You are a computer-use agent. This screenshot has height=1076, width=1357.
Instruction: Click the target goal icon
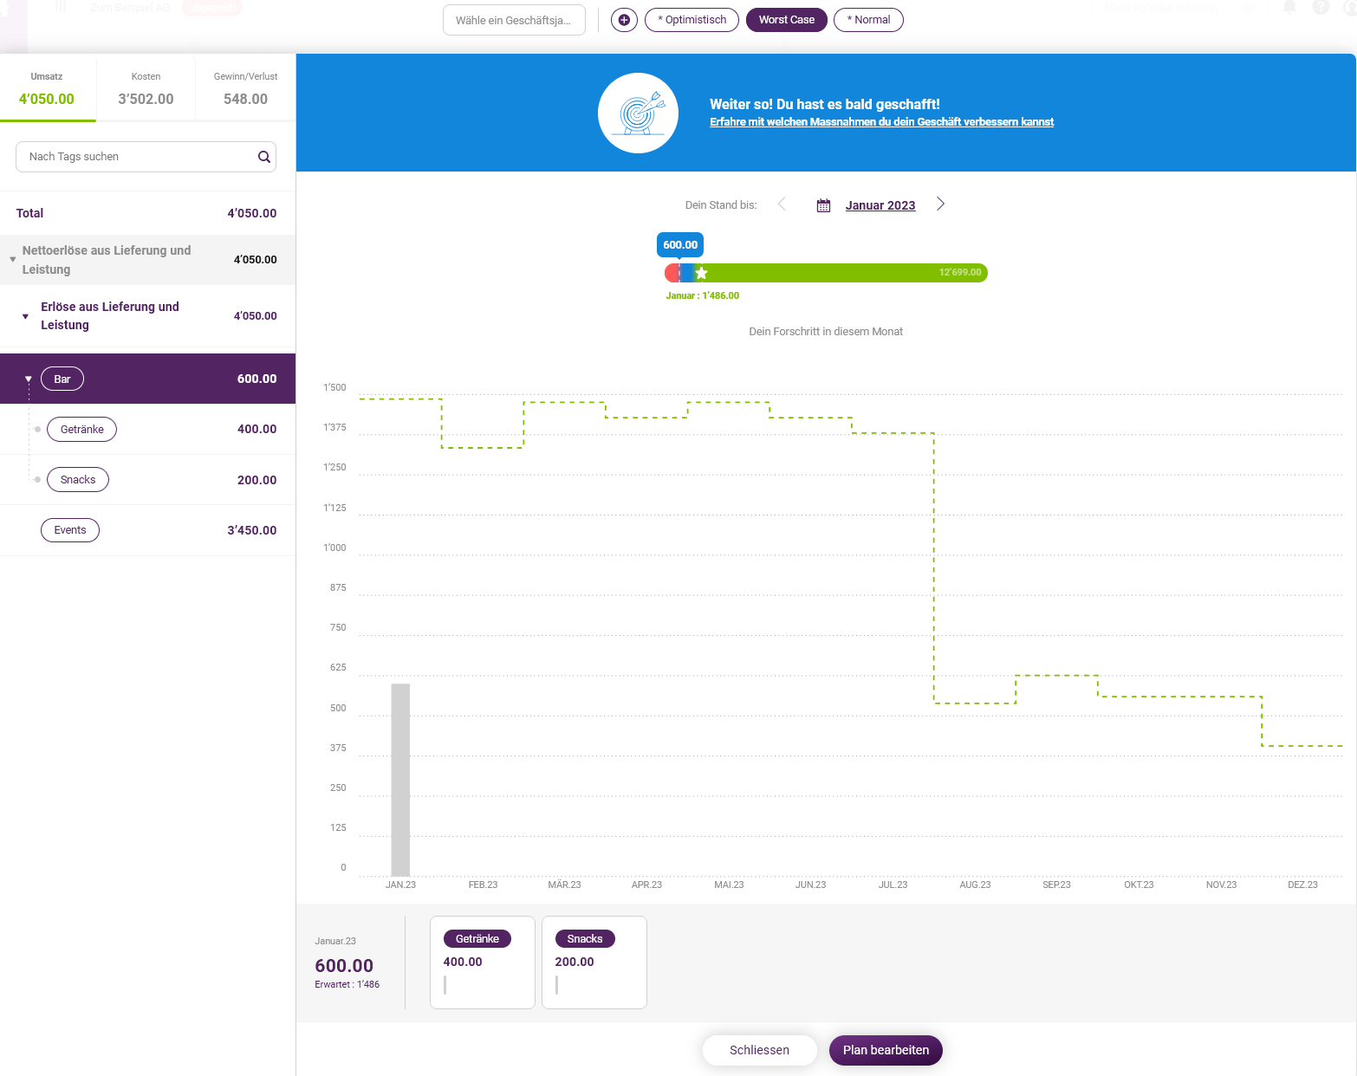point(639,113)
